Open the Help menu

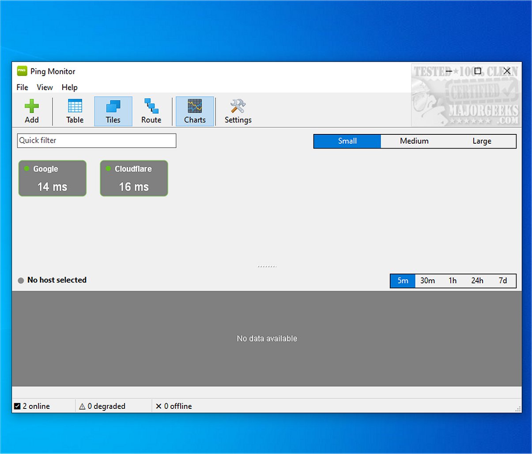click(x=69, y=87)
